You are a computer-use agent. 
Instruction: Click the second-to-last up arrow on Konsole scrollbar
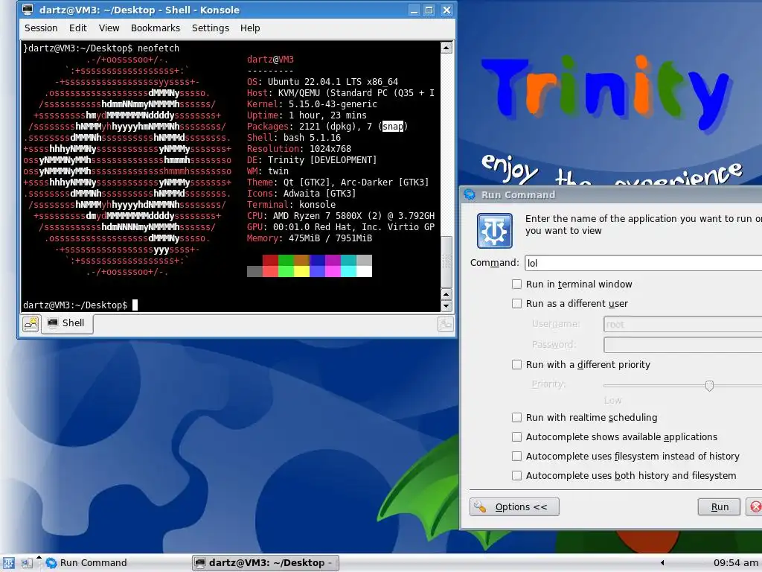point(446,295)
